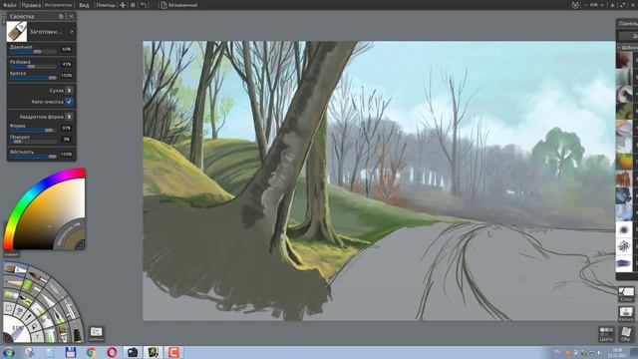The width and height of the screenshot is (638, 359).
Task: Click the canvas move/transform icon in top bar
Action: point(123,5)
